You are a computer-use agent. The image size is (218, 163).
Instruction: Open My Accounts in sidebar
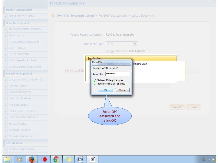[x=16, y=35]
